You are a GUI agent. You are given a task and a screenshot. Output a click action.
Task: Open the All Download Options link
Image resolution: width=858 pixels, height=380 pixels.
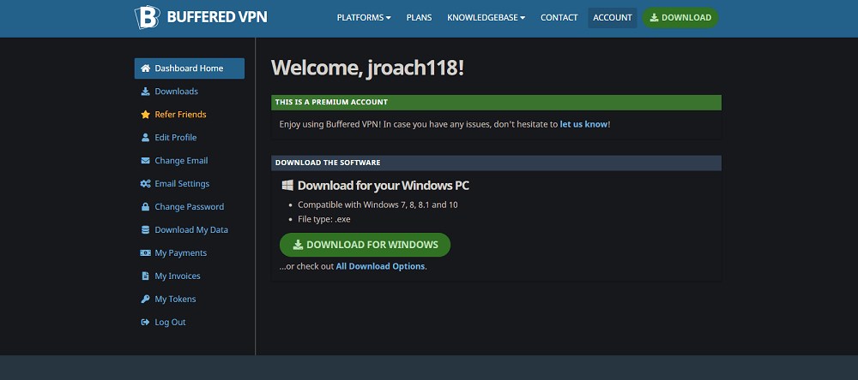(380, 266)
